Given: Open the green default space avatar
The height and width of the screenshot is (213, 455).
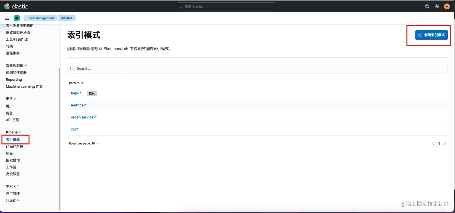Looking at the screenshot, I should pos(17,18).
